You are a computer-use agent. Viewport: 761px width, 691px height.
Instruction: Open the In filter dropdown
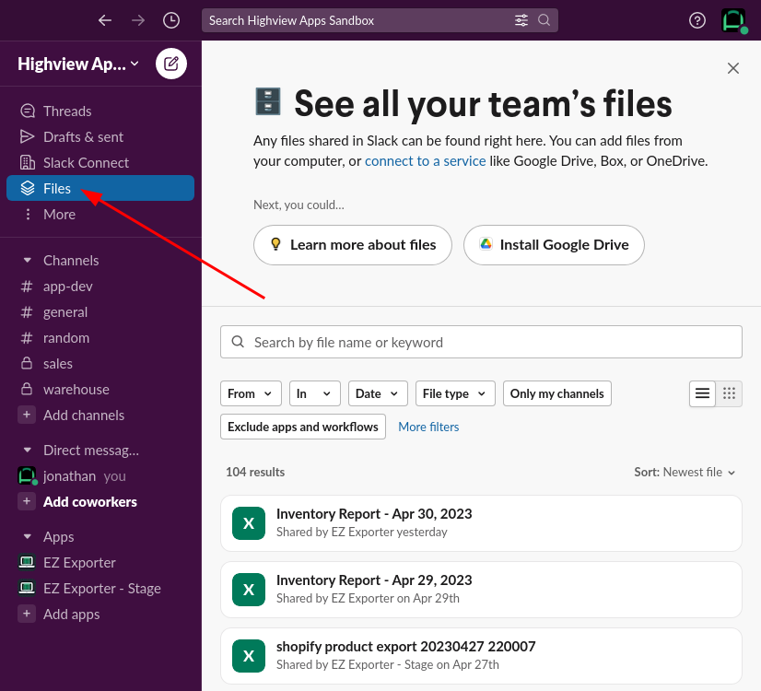[315, 393]
